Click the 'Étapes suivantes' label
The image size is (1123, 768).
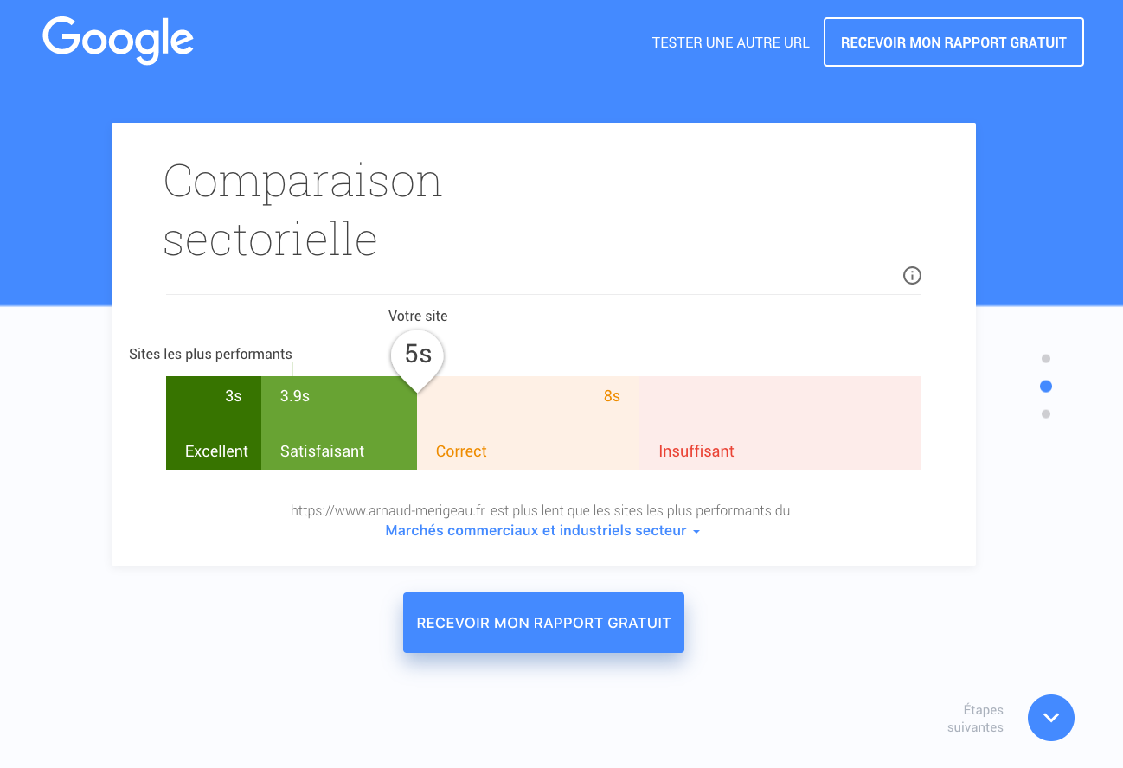(976, 719)
